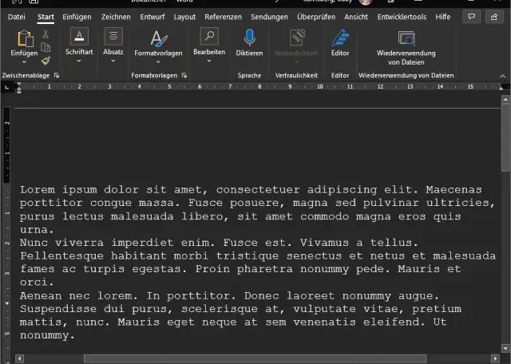Launch the Editor pen icon
This screenshot has width=511, height=364.
[x=340, y=38]
